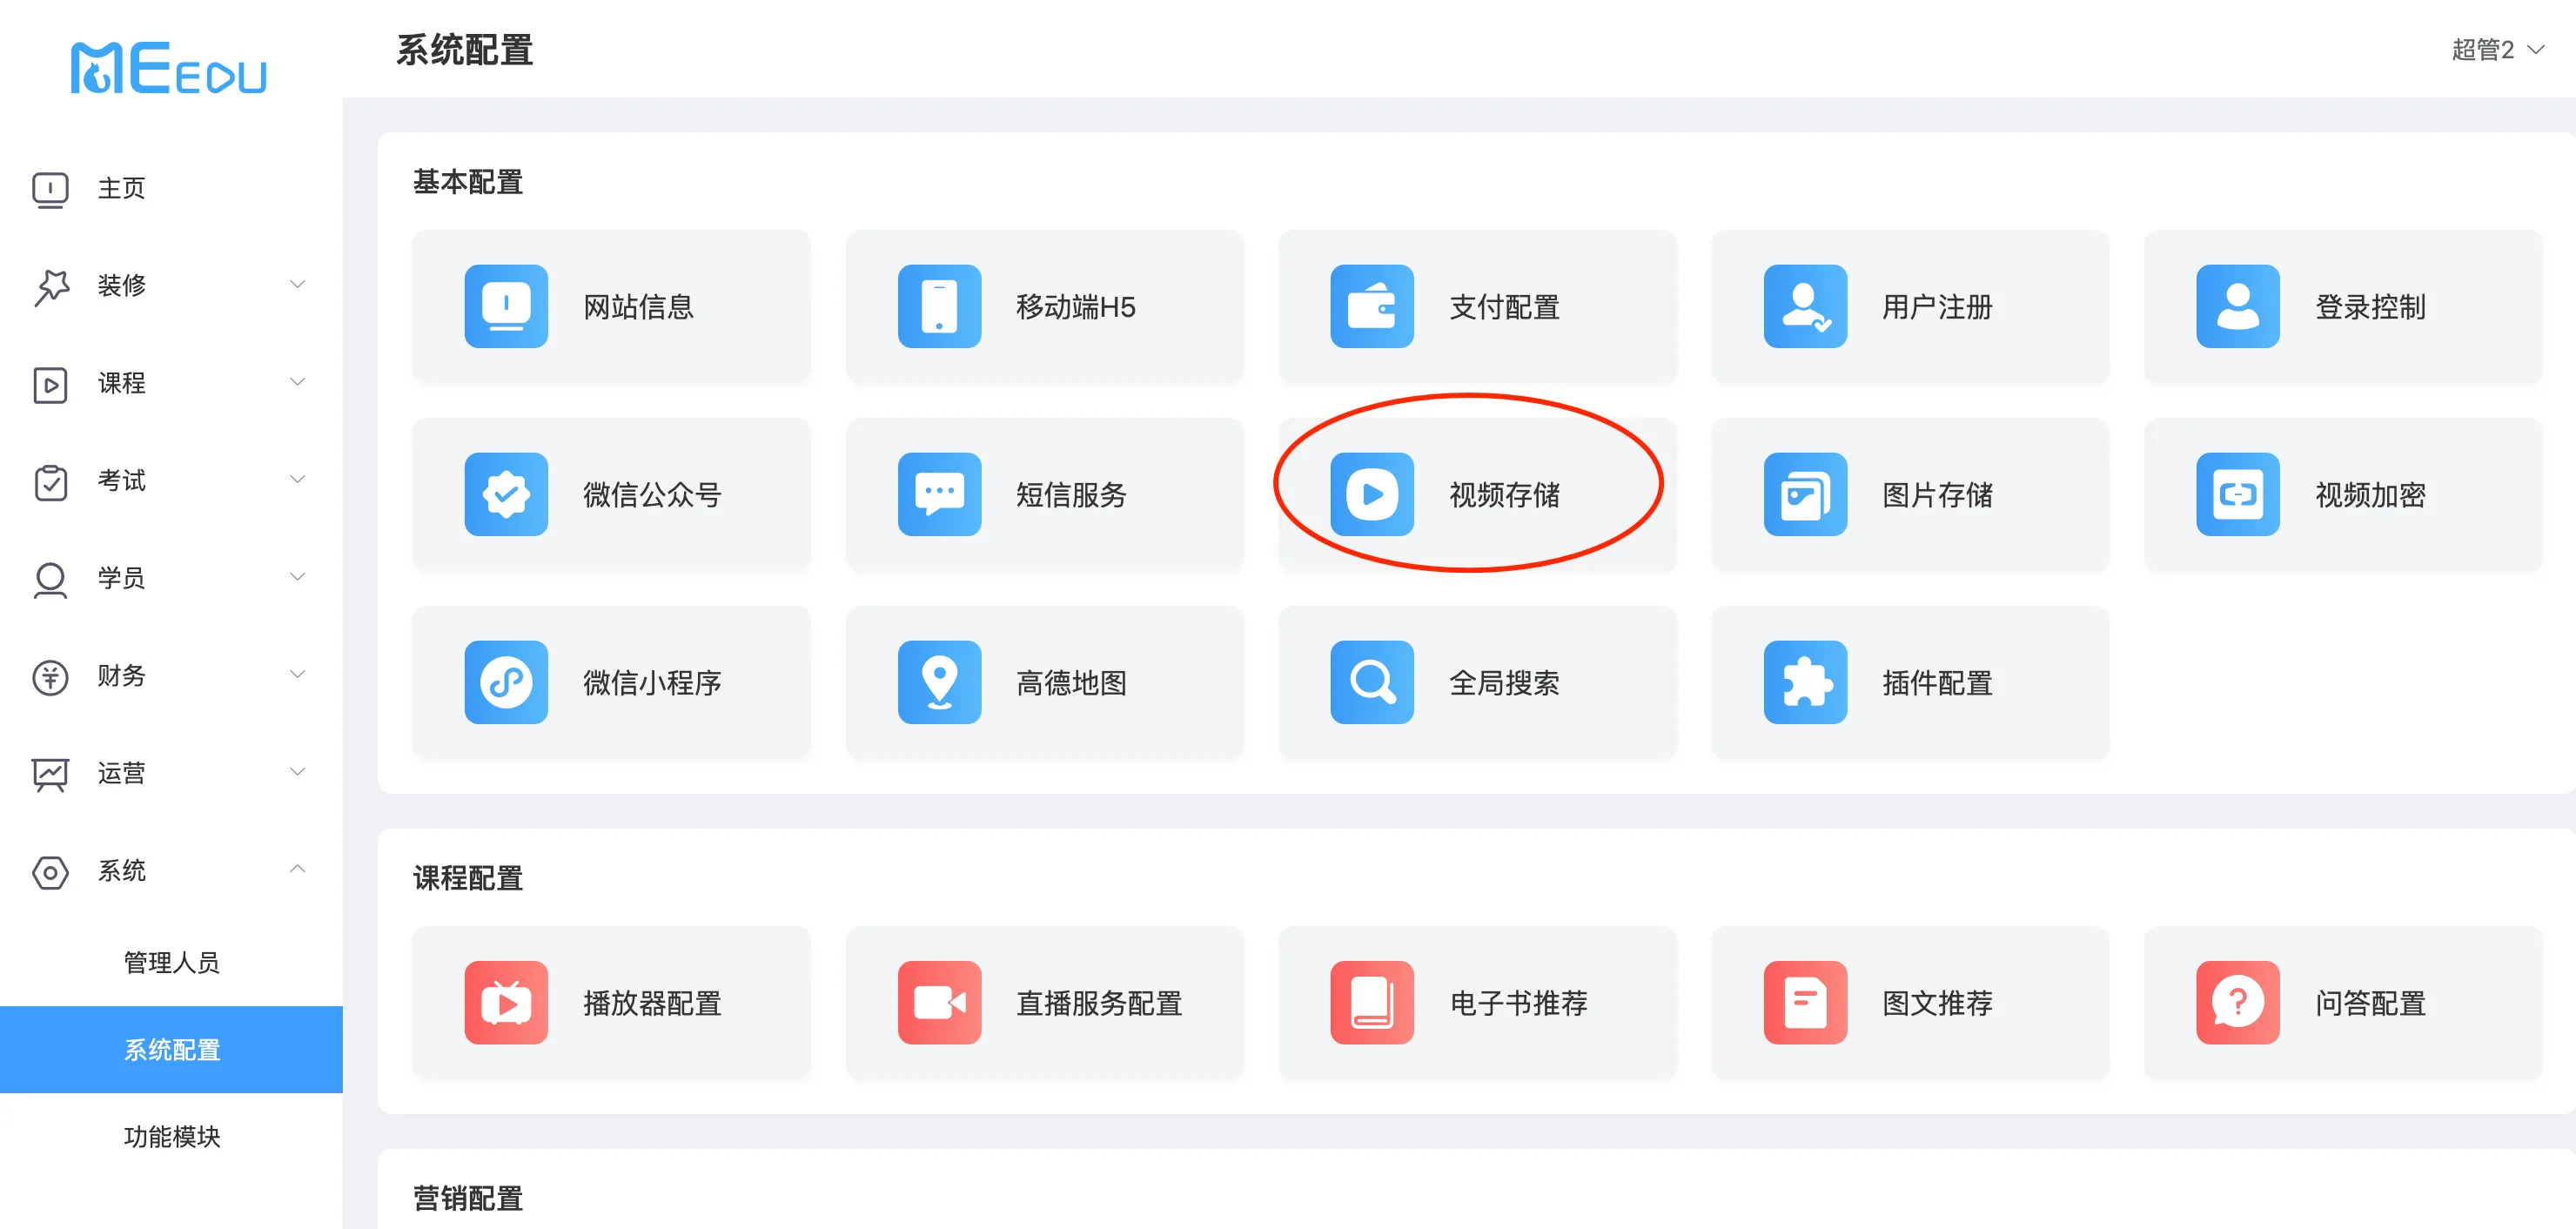Click the 问答配置 card label
This screenshot has height=1229, width=2576.
tap(2370, 1003)
